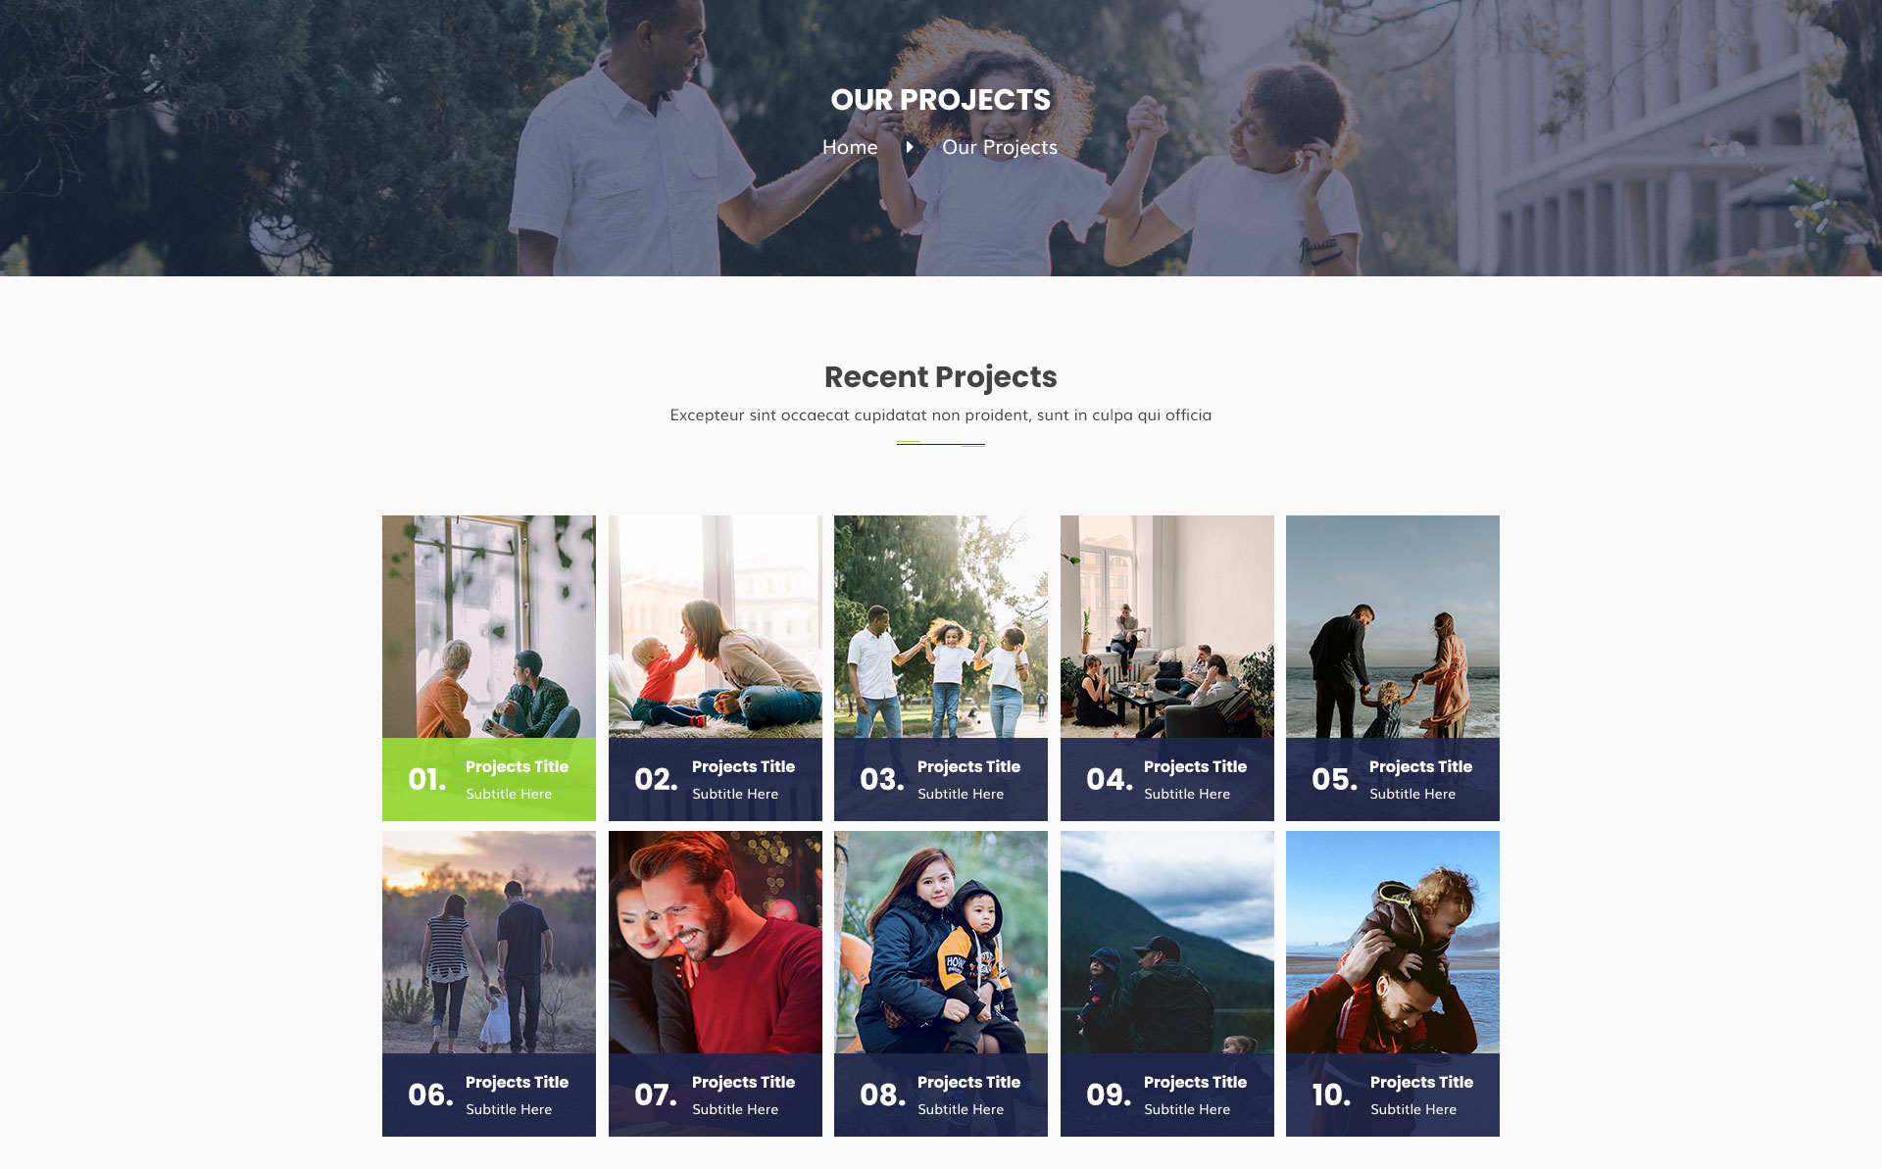Click the breadcrumb arrow separator icon

coord(910,147)
